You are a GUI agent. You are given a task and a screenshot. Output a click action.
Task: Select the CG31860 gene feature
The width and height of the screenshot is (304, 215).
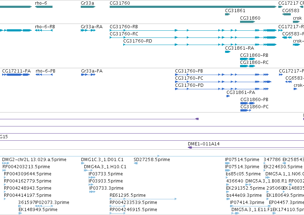248,22
